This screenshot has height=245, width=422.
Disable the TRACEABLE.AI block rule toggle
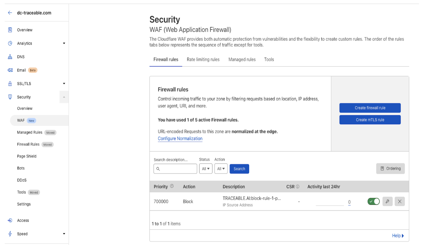coord(373,202)
